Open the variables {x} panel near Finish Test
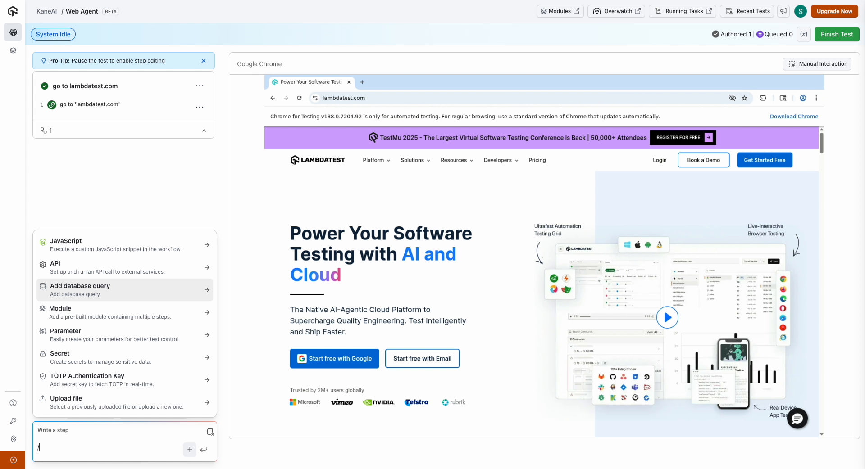This screenshot has width=865, height=469. tap(804, 34)
